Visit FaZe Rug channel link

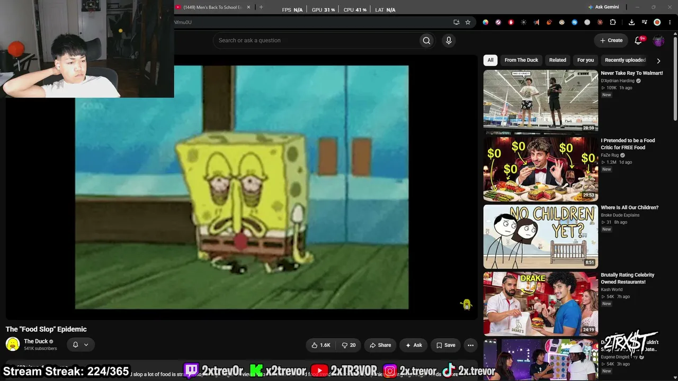(x=610, y=155)
